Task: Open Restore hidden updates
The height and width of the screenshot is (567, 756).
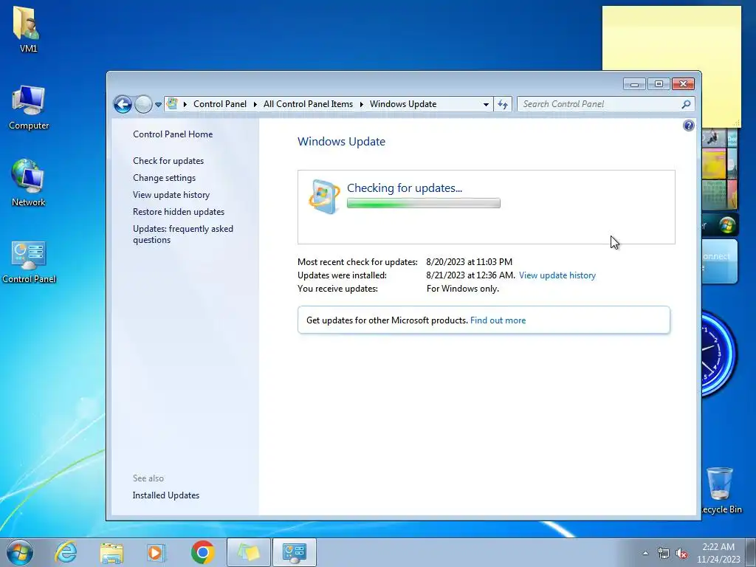Action: pos(179,212)
